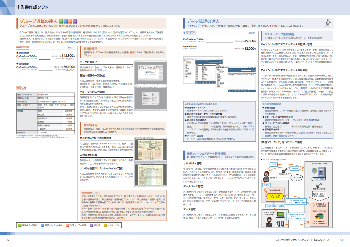Image resolution: width=350 pixels, height=247 pixels.
Task: Click the blue 地 icon beside グループ通算の達人 title
Action: click(x=66, y=21)
